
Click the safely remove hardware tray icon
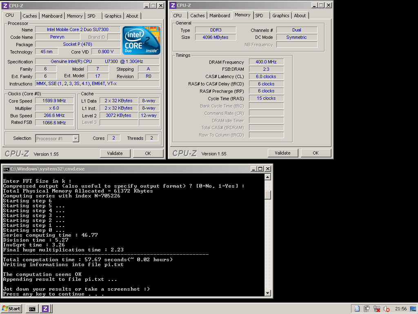[x=367, y=309]
